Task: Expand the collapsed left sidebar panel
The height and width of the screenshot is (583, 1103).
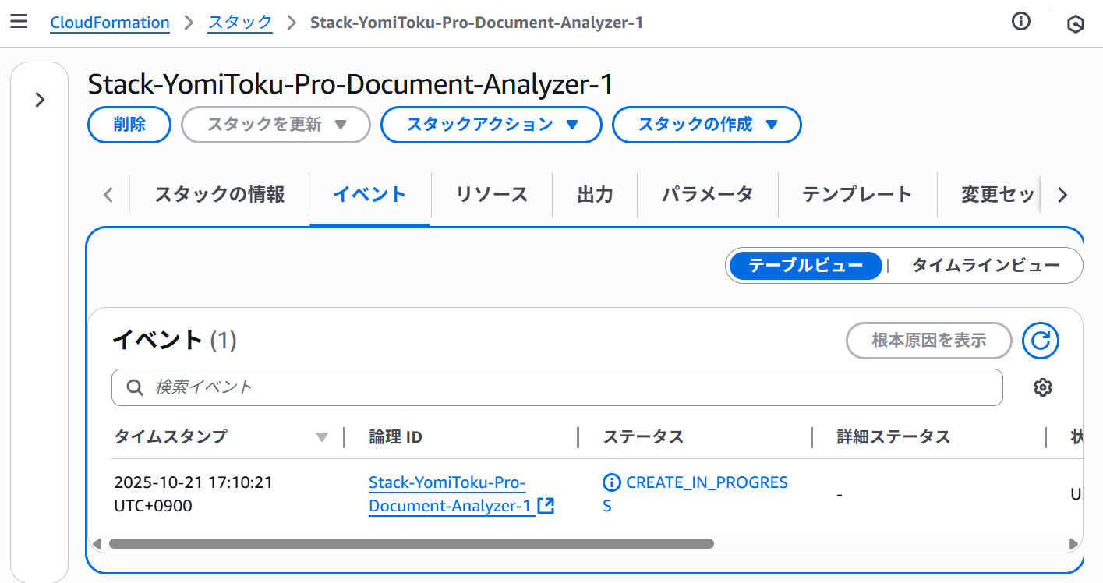Action: [40, 100]
